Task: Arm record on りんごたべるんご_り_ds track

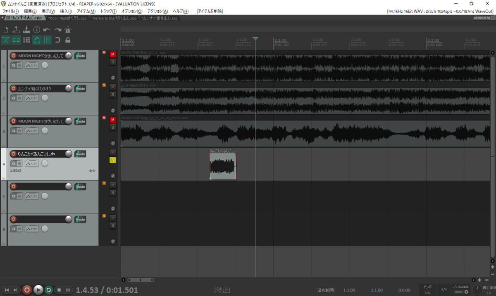Action: 13,154
